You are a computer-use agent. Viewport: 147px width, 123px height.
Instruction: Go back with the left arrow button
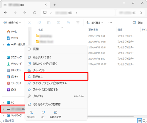(x=6, y=13)
